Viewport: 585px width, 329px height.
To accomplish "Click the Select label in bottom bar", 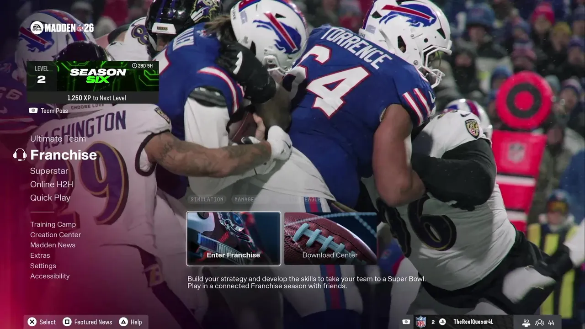I will [48, 322].
